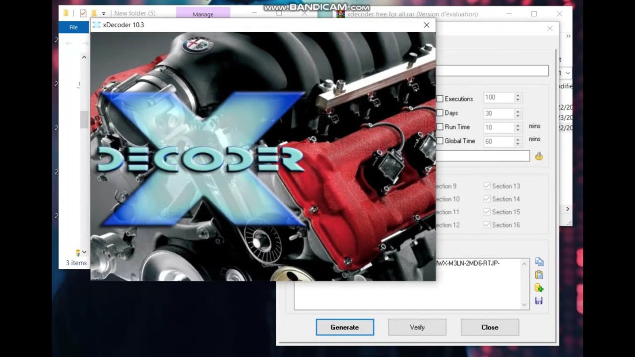Click the xDecoder title bar icon
Image resolution: width=635 pixels, height=357 pixels.
pyautogui.click(x=97, y=25)
